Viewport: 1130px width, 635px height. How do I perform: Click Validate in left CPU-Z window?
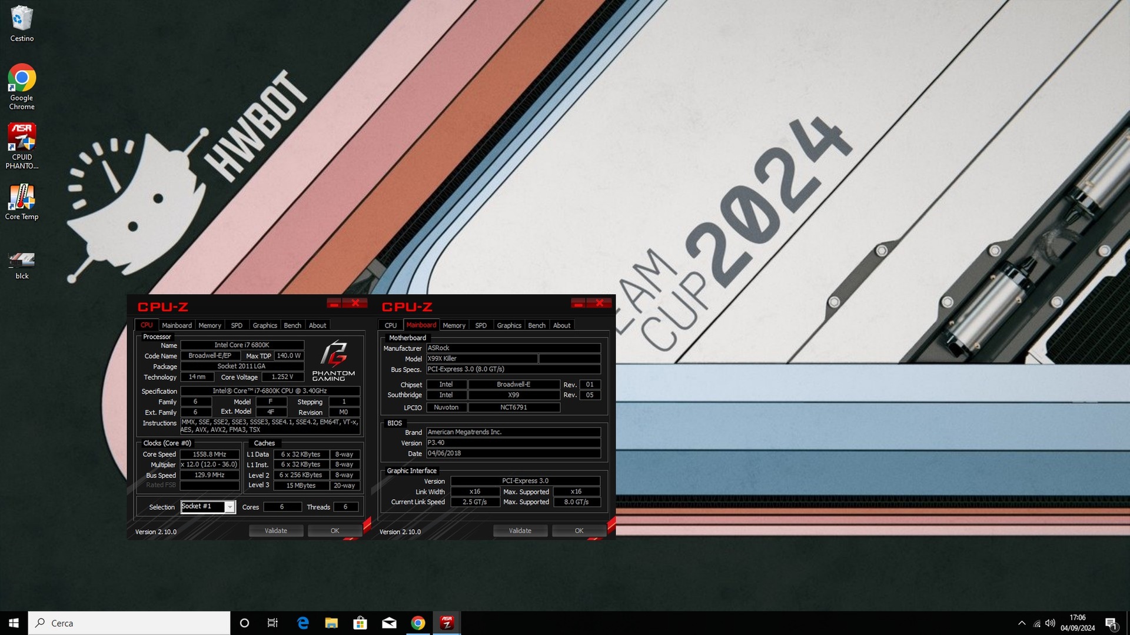[x=276, y=531]
